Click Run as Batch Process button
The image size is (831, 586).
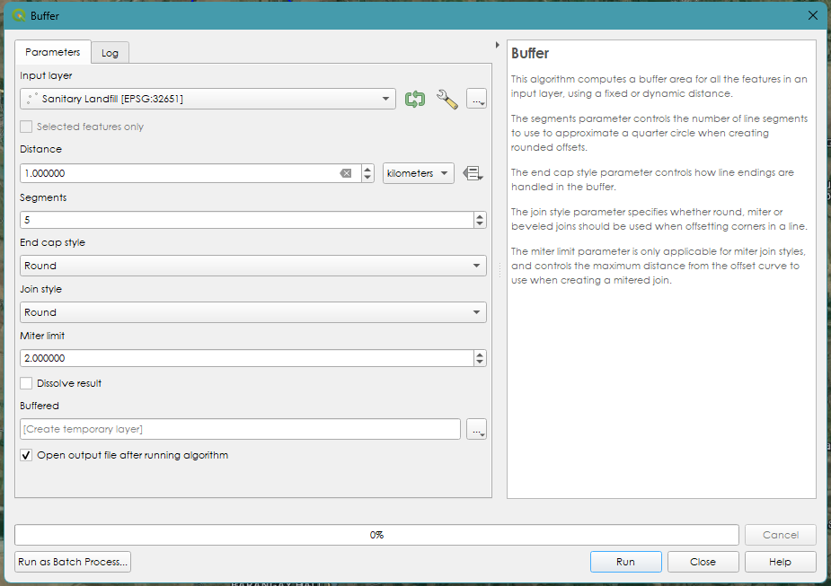pyautogui.click(x=73, y=562)
